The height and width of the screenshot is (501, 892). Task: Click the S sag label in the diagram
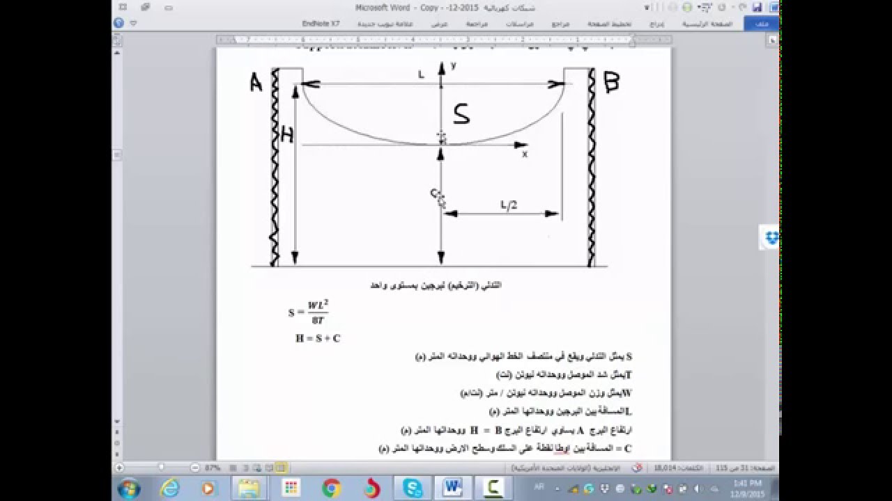pos(462,113)
